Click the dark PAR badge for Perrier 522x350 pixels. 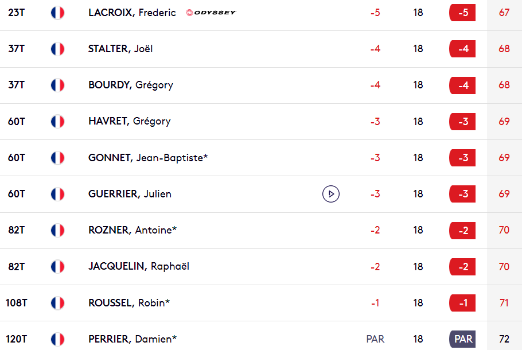pyautogui.click(x=462, y=339)
